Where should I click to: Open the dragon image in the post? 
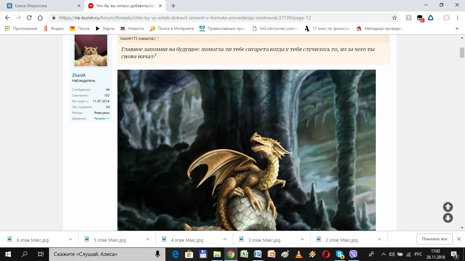[246, 150]
